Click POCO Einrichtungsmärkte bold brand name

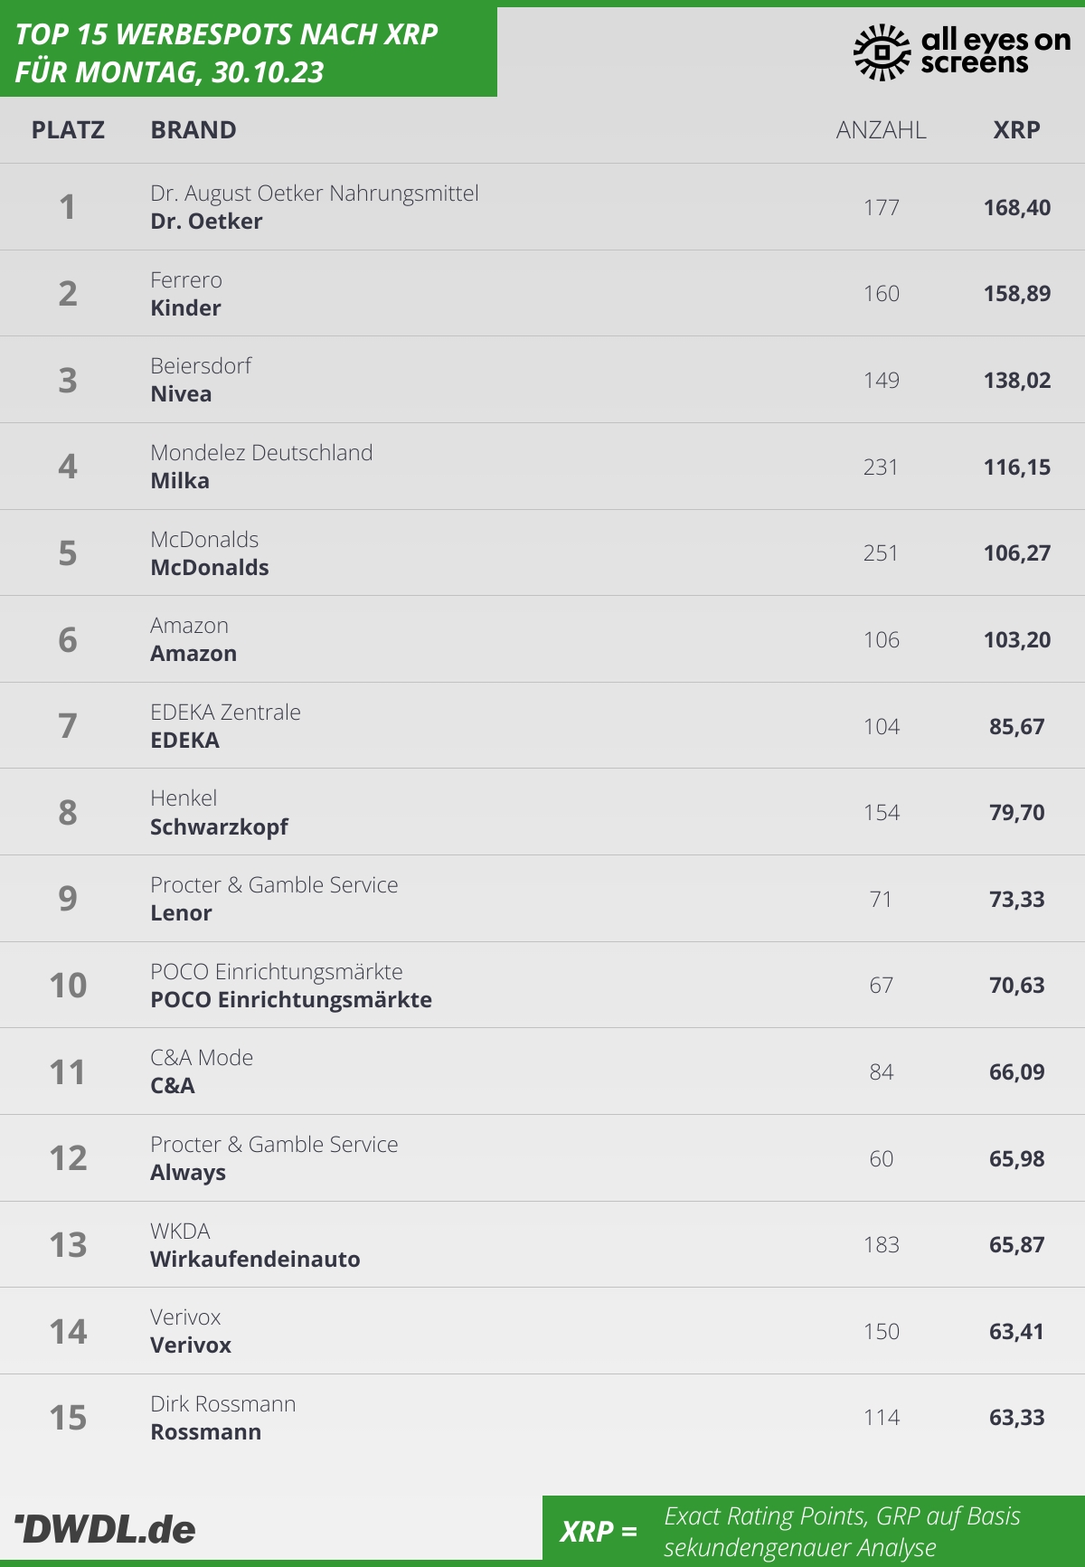point(291,1000)
